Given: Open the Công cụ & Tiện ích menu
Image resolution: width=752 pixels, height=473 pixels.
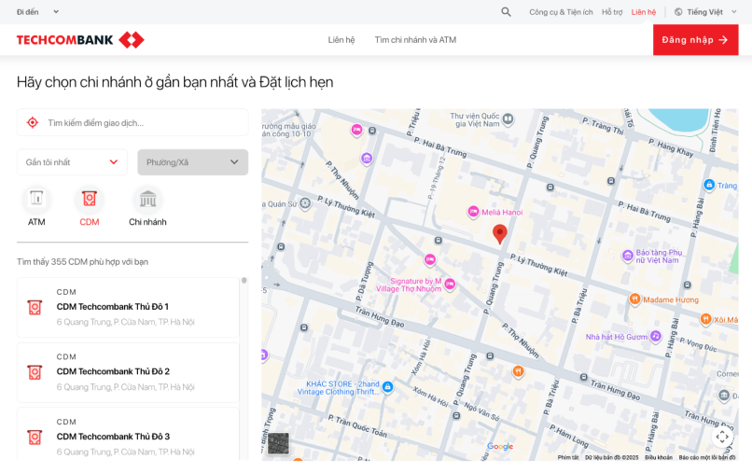Looking at the screenshot, I should (561, 12).
